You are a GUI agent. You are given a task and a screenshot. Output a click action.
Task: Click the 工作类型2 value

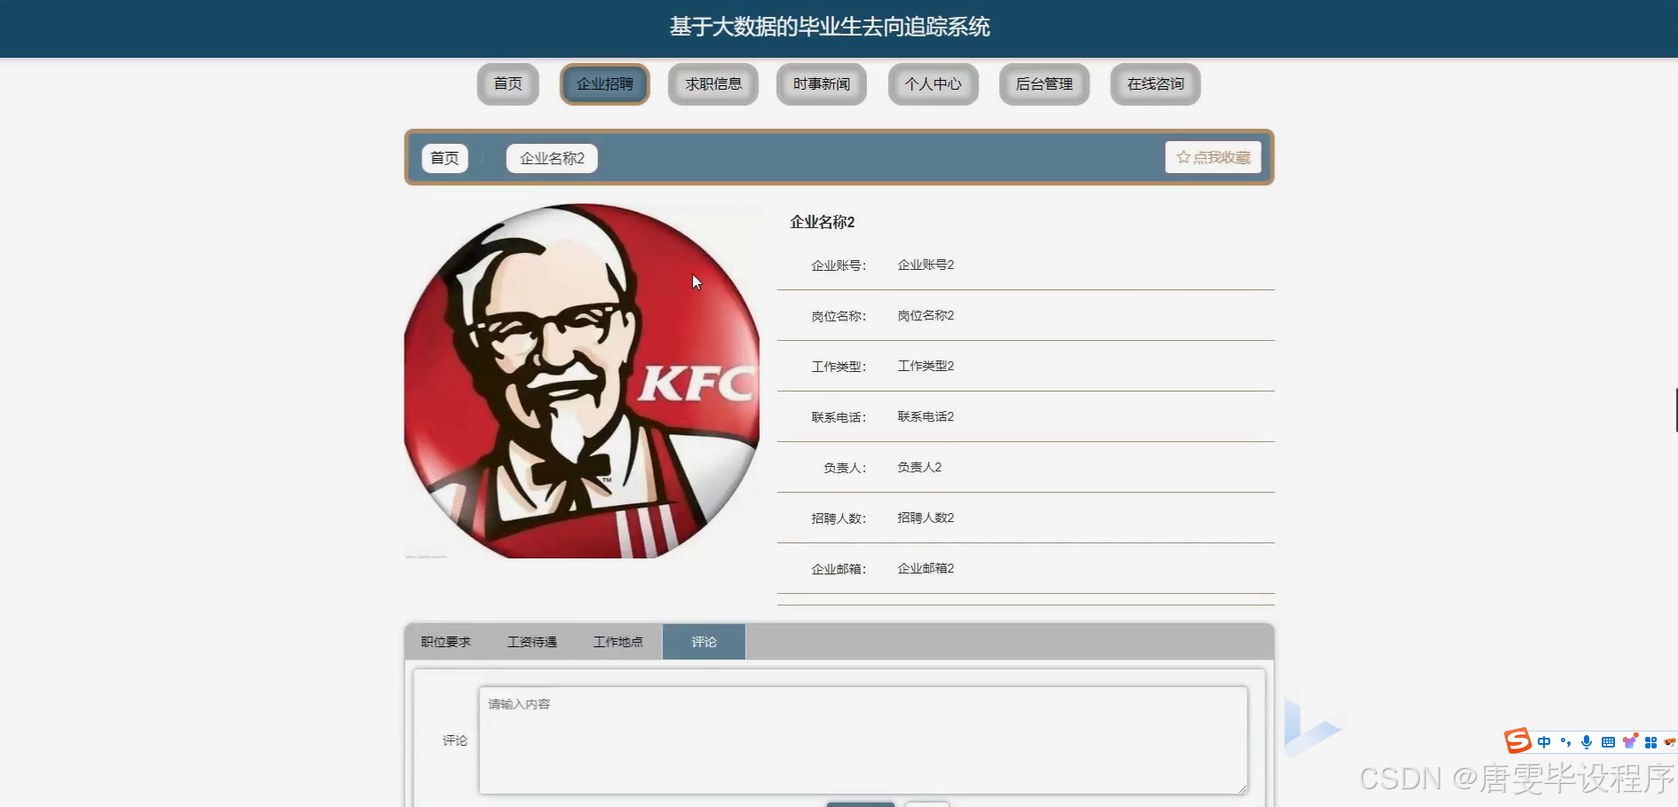click(926, 366)
